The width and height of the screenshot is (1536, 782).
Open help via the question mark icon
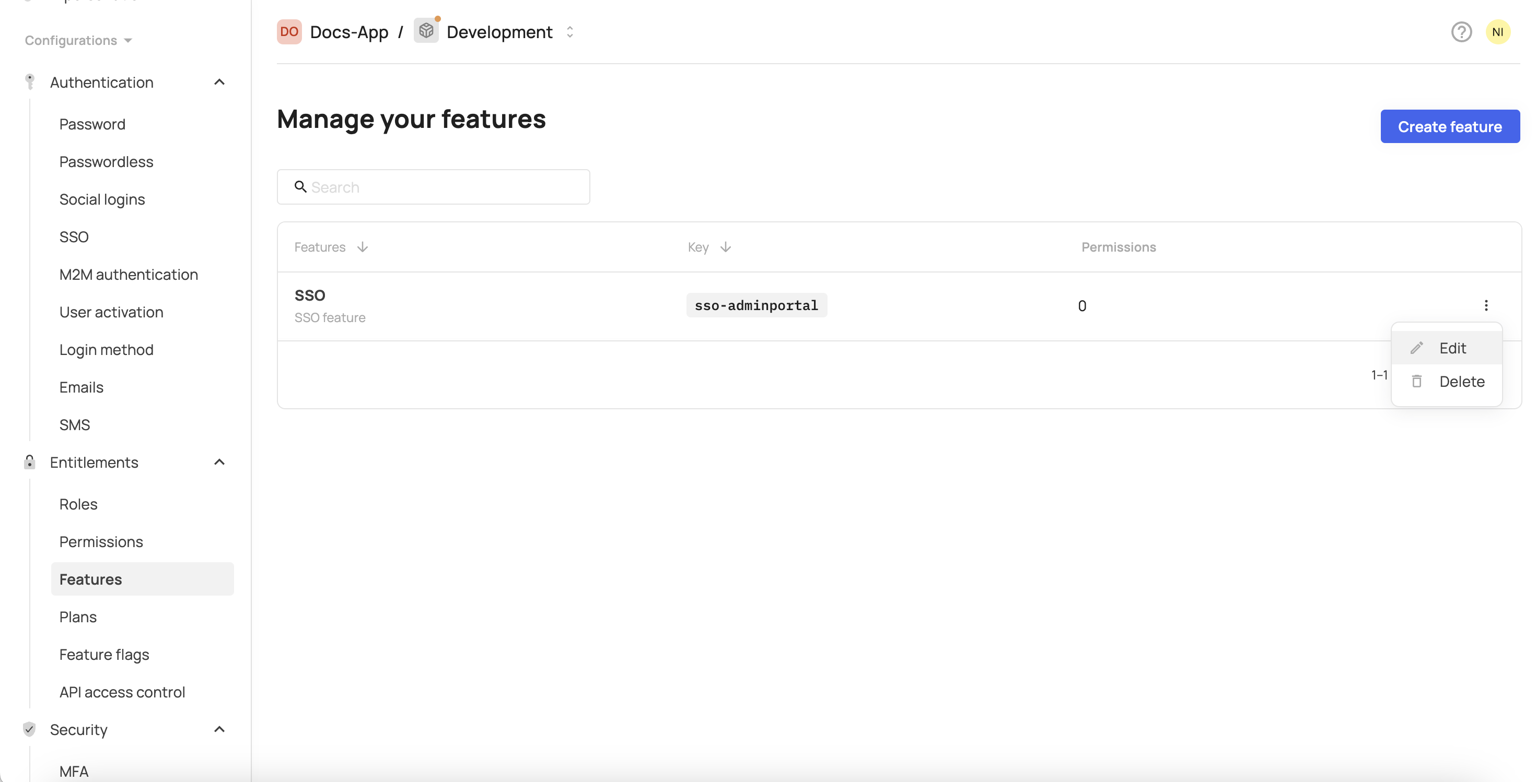pyautogui.click(x=1461, y=31)
